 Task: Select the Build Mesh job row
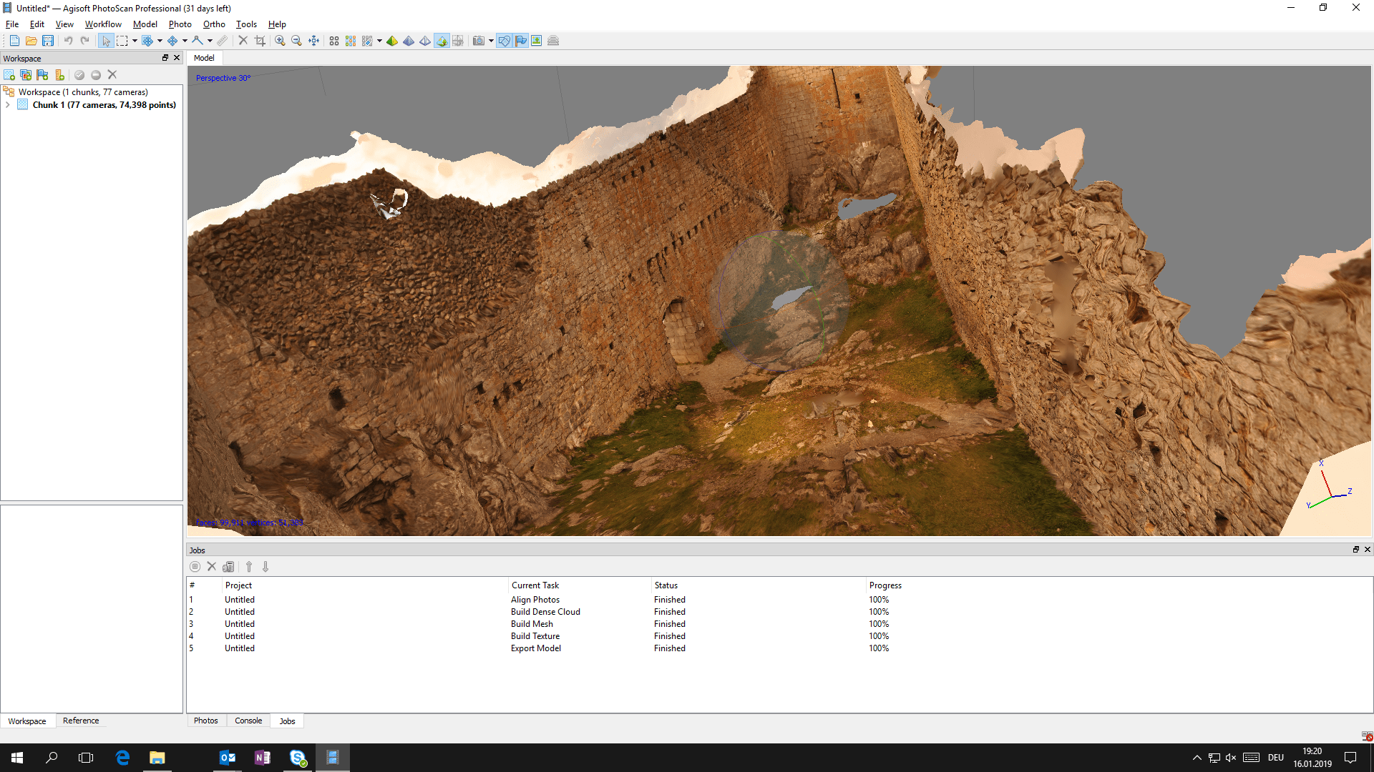click(x=532, y=624)
